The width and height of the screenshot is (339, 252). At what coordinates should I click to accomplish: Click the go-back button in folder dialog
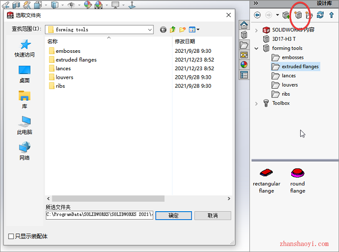point(163,29)
